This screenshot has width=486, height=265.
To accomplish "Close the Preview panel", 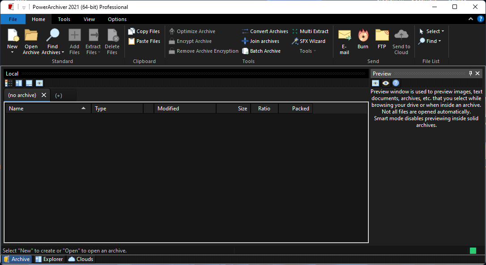I will (477, 73).
